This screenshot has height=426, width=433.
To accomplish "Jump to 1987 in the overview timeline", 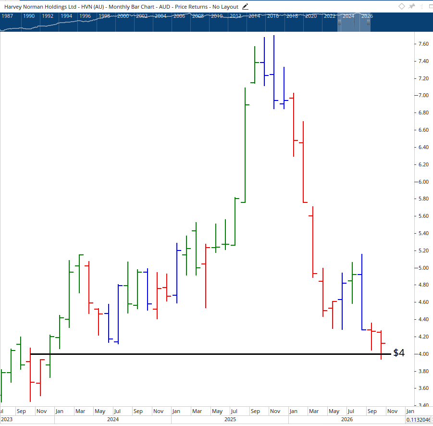I will tap(7, 16).
